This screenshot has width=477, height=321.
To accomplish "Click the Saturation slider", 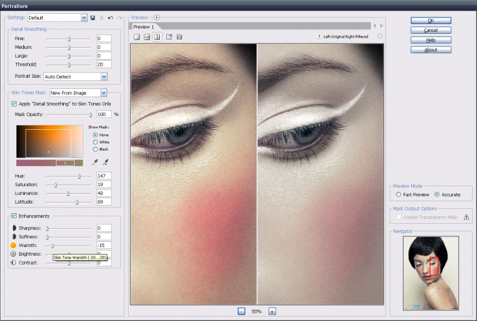I will (x=69, y=185).
